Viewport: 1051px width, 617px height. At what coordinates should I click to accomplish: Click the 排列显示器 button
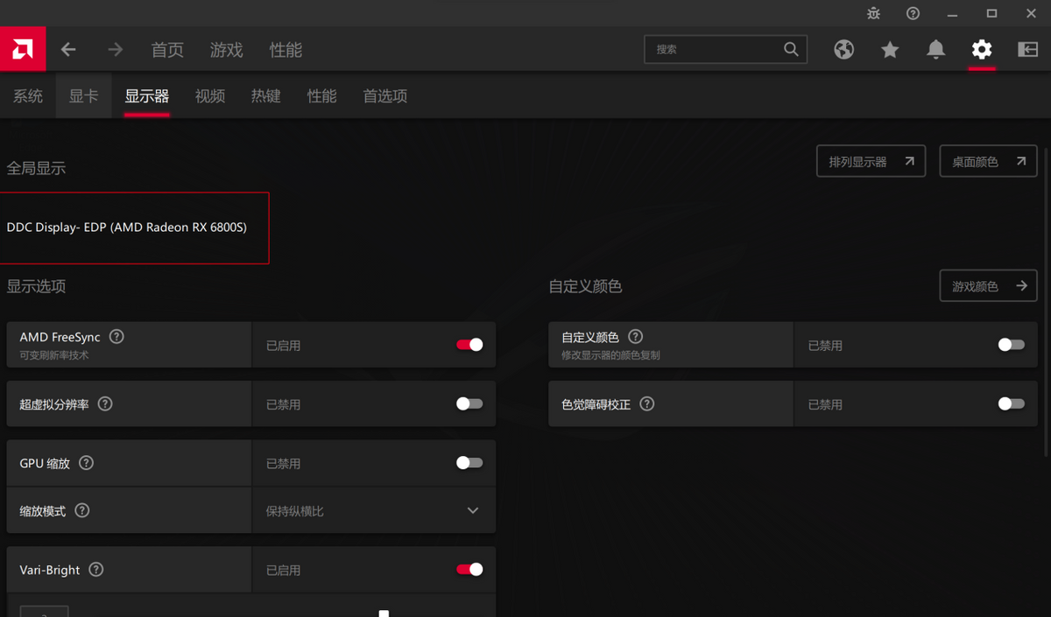tap(871, 162)
